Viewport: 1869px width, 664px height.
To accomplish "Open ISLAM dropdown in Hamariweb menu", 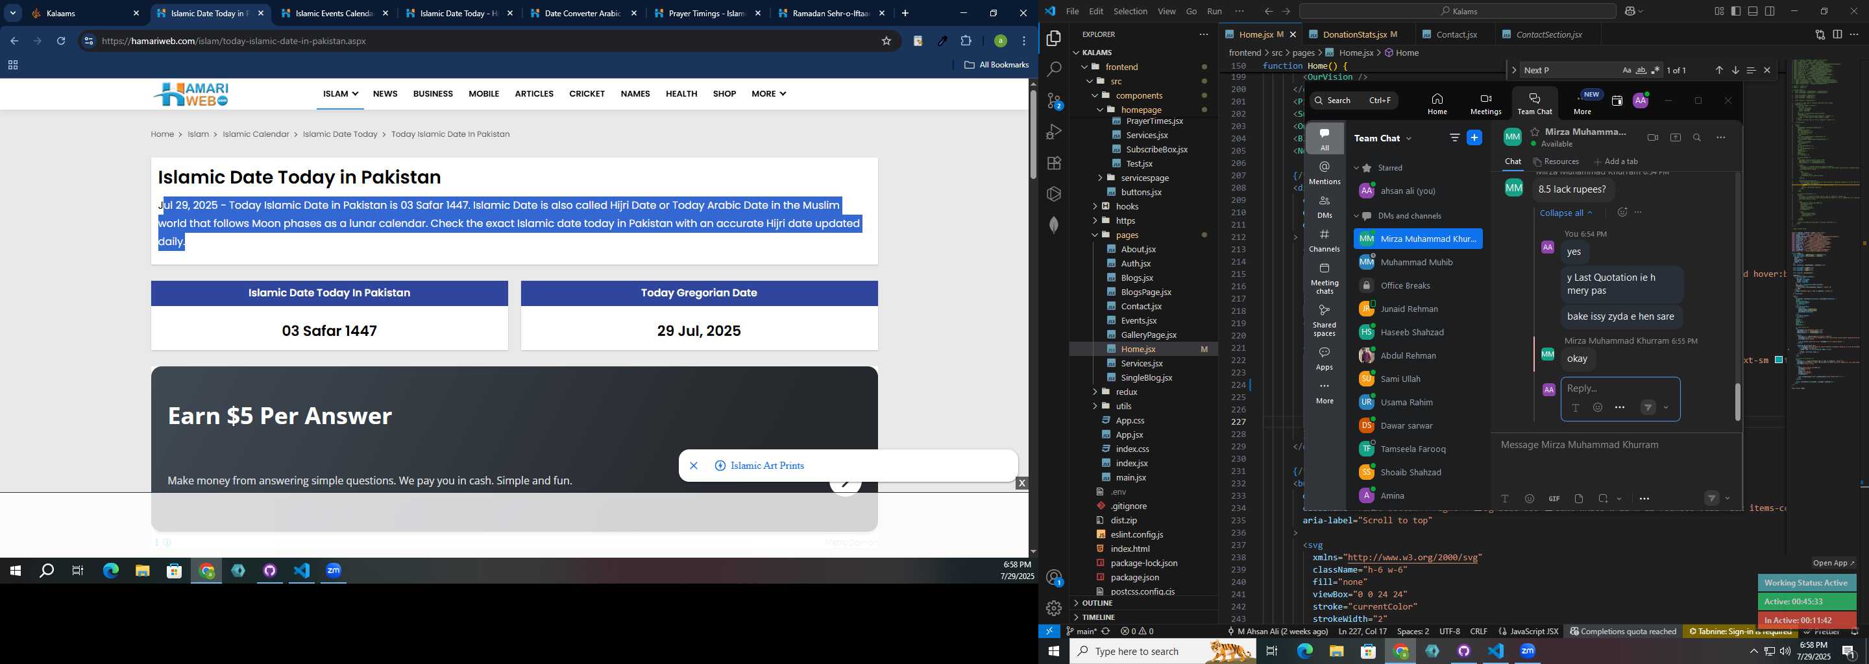I will (340, 94).
